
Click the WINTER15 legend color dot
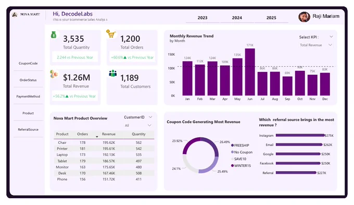(232, 166)
